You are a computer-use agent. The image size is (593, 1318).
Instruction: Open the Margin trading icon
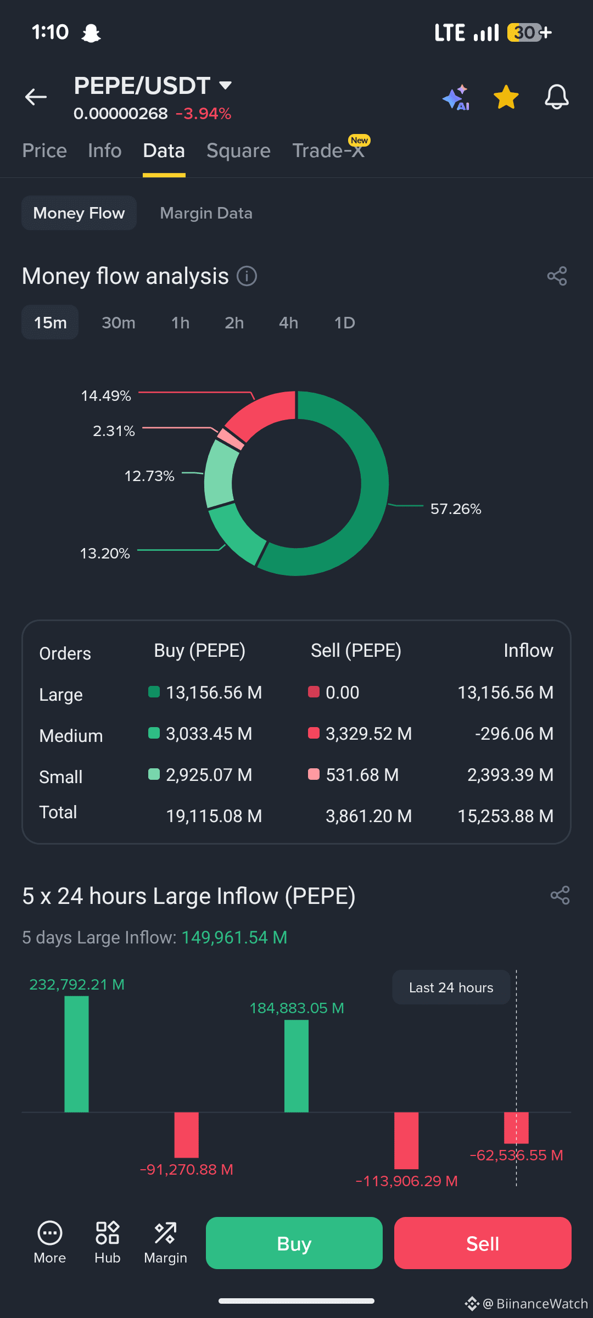coord(165,1243)
